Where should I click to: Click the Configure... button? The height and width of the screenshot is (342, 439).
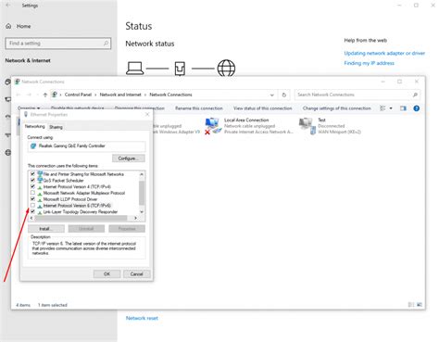[x=129, y=158]
